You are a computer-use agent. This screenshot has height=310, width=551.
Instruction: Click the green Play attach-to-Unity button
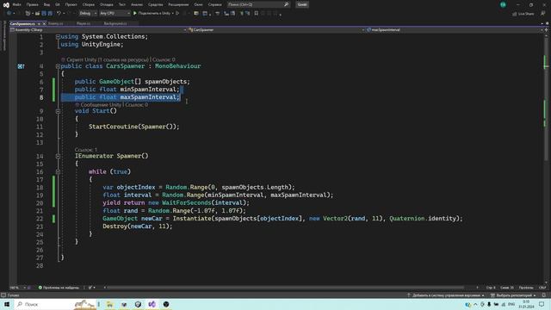point(135,13)
